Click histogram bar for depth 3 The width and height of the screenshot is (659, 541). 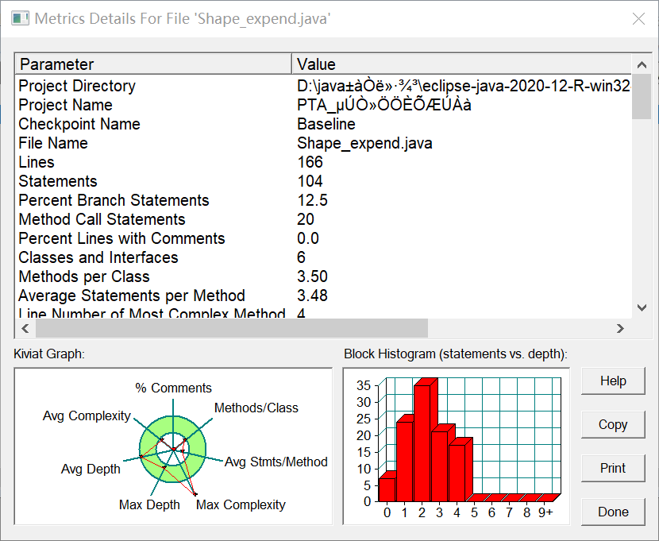tap(440, 466)
